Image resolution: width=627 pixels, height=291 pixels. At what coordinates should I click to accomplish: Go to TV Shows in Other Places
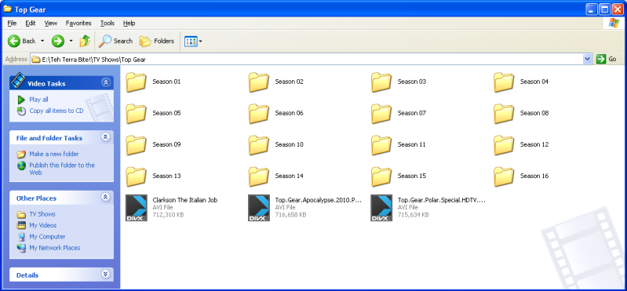[42, 214]
